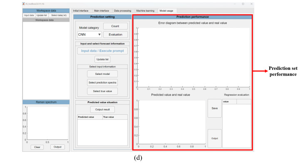Minimize the AI_toolbox window
The image size is (300, 163).
(x=235, y=4)
